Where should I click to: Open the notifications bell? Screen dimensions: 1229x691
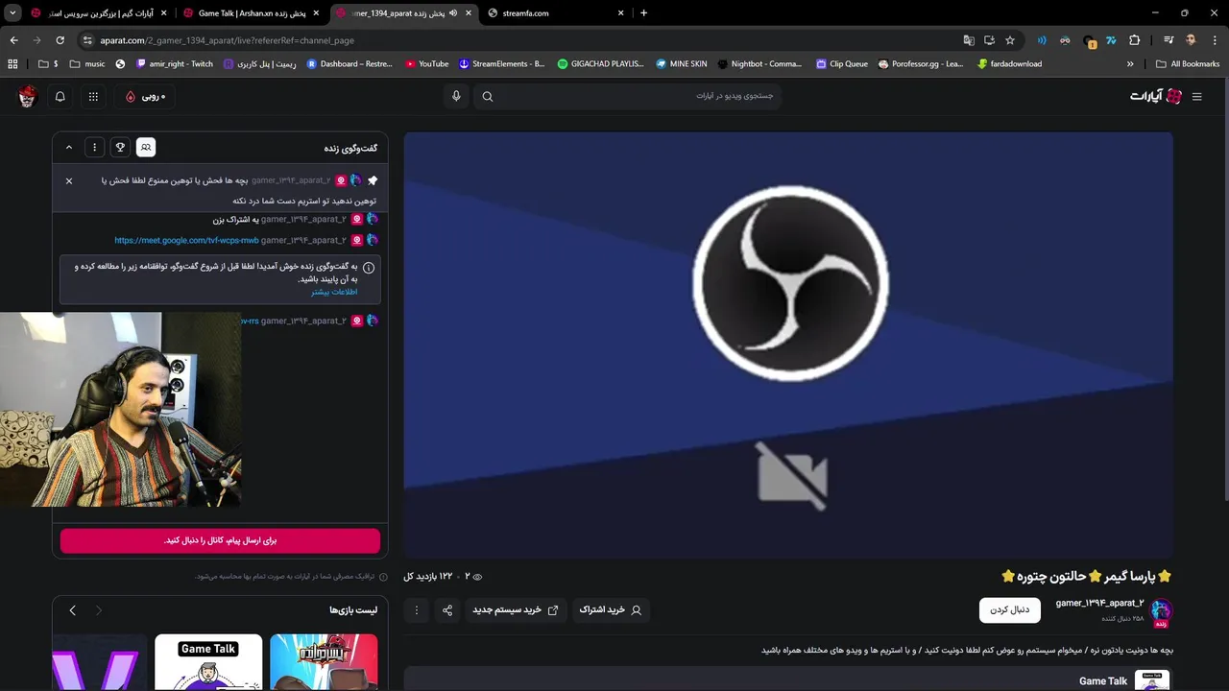tap(60, 96)
